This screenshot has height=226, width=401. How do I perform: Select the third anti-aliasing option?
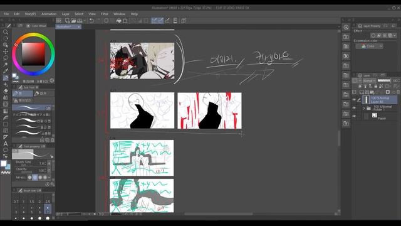point(40,177)
